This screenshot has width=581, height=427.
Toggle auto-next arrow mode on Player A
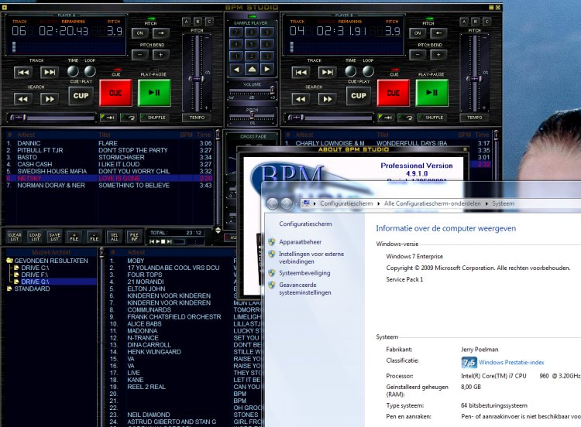click(108, 118)
